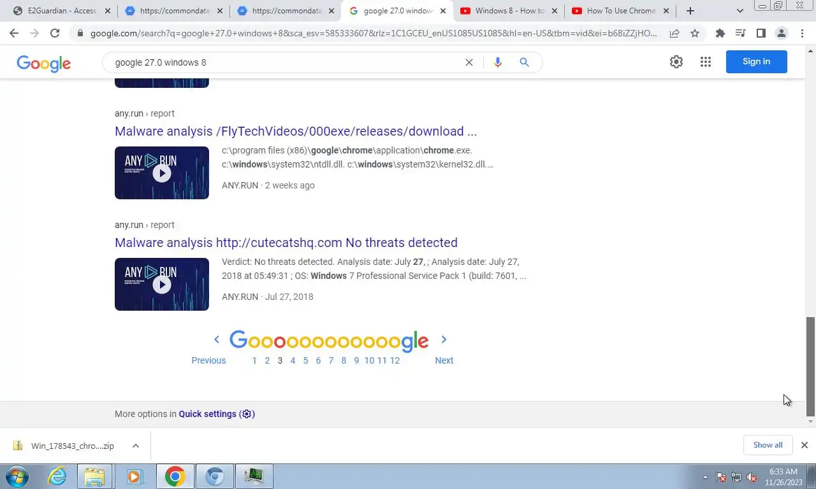Close the downloads bar
The image size is (816, 489).
coord(805,445)
